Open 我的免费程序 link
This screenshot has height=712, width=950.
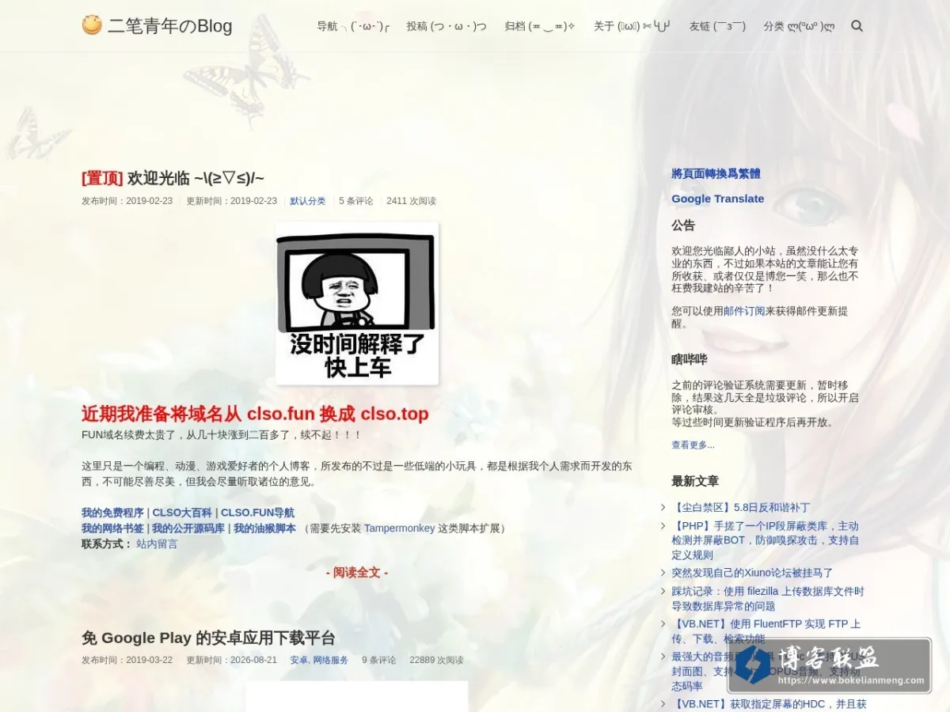point(112,513)
